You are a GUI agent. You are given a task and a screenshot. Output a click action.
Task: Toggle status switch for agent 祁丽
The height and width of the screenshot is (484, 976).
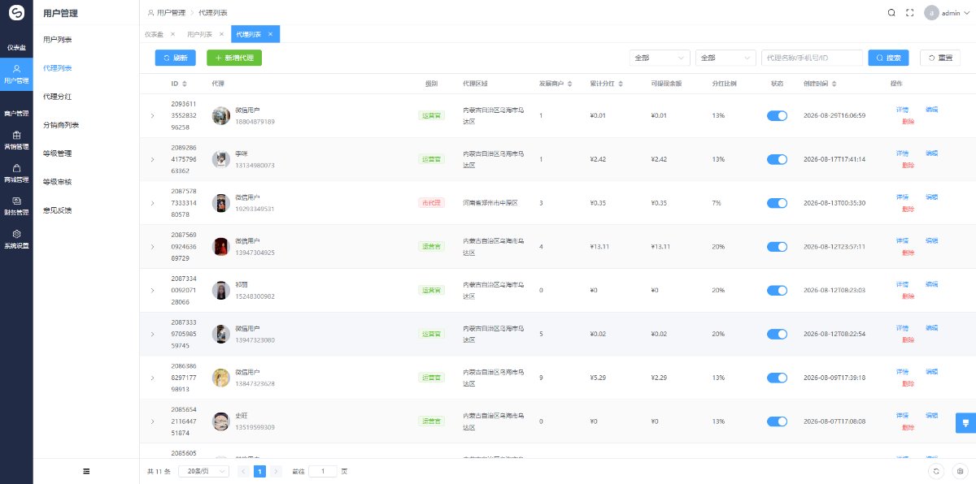(x=777, y=290)
